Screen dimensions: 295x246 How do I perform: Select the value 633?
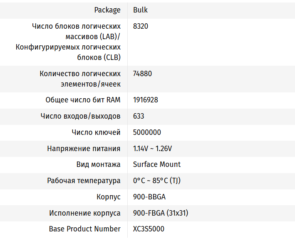coord(139,116)
